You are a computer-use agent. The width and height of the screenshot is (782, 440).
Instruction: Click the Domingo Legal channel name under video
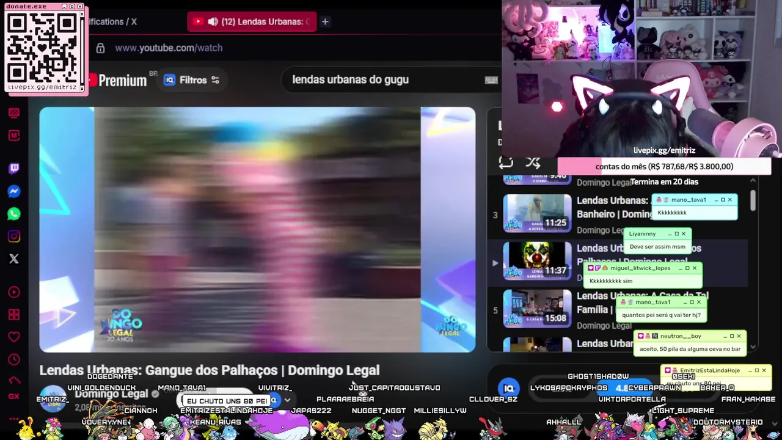[x=111, y=394]
